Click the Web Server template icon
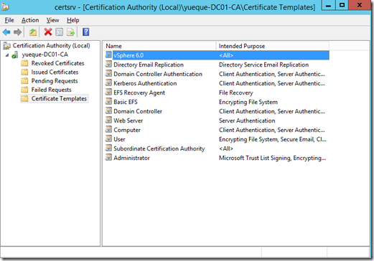This screenshot has width=374, height=261. pyautogui.click(x=108, y=120)
